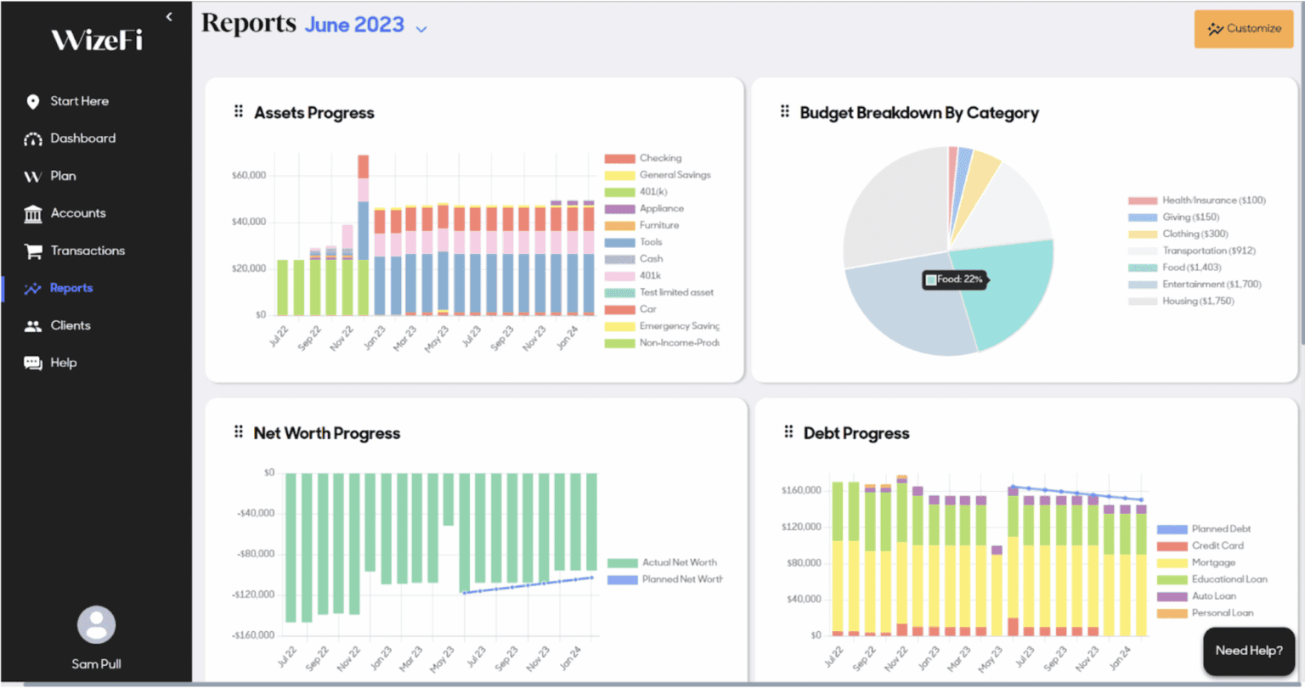
Task: Collapse the sidebar with the chevron arrow
Action: (x=169, y=17)
